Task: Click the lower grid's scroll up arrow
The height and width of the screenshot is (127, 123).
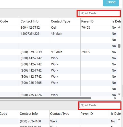Action: (119, 120)
